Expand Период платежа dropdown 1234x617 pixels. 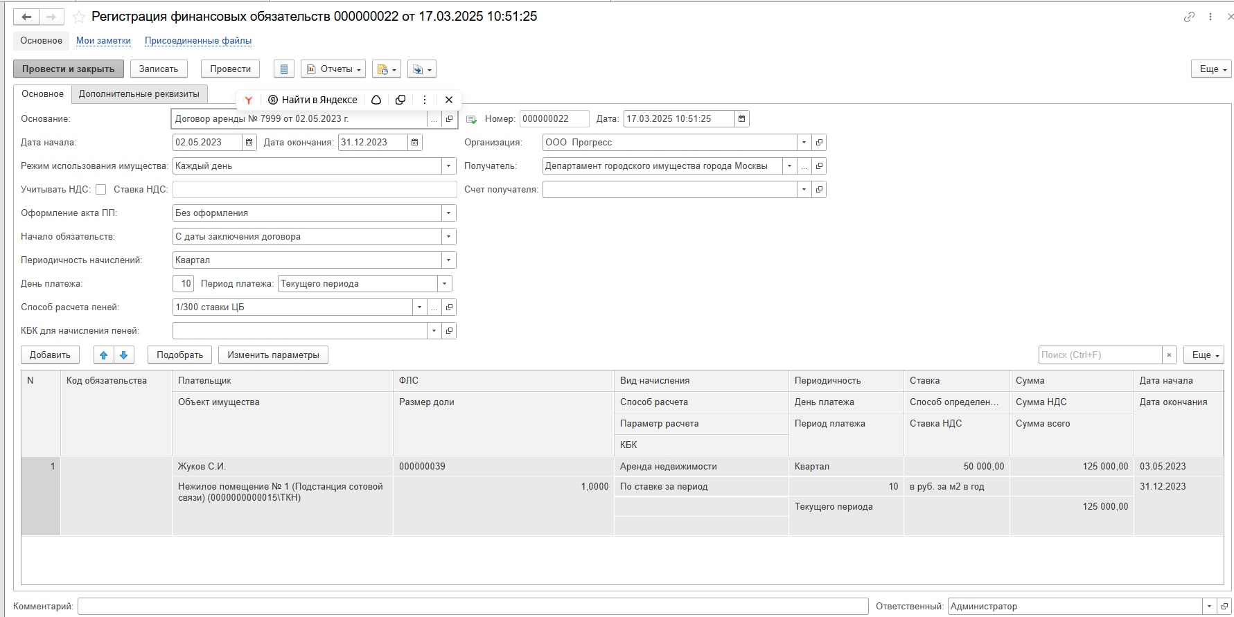point(444,284)
